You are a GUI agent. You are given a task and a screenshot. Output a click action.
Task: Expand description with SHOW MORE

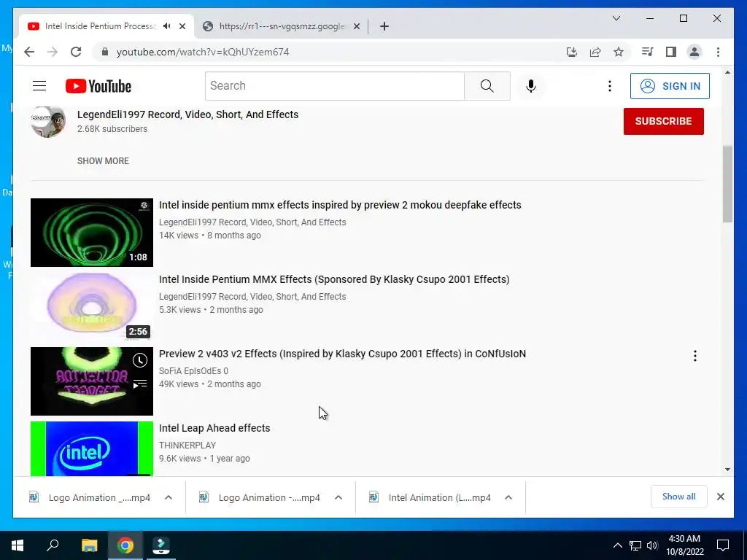coord(103,161)
